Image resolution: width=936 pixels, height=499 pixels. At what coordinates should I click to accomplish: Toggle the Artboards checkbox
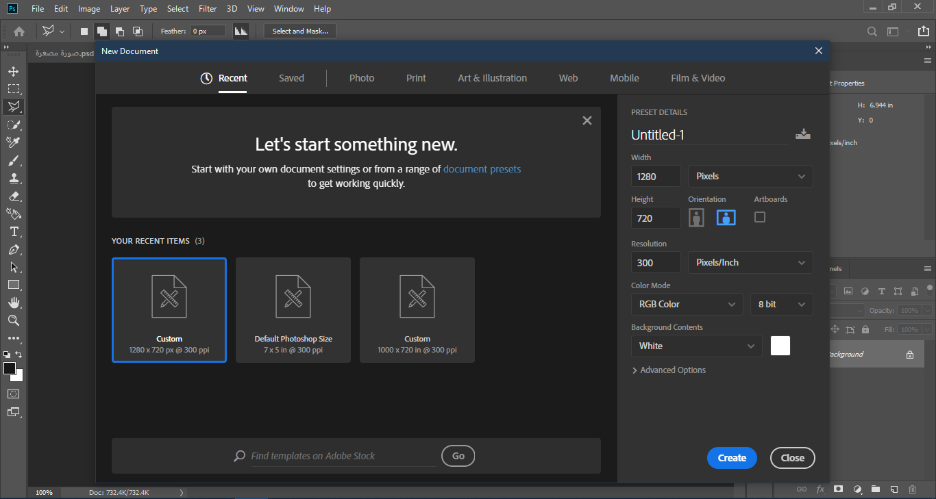[x=760, y=217]
